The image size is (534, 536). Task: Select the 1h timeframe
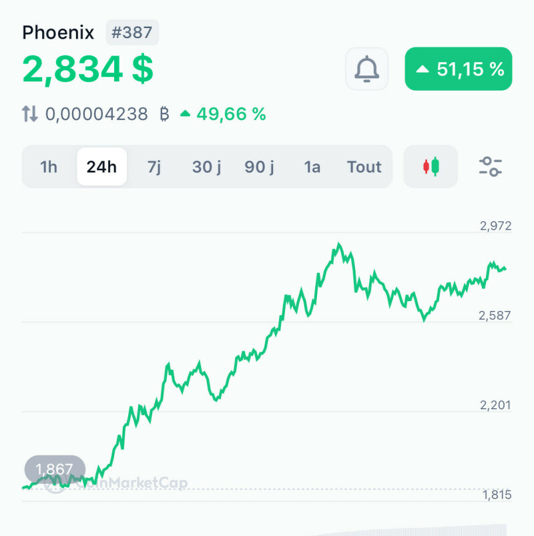(x=49, y=167)
